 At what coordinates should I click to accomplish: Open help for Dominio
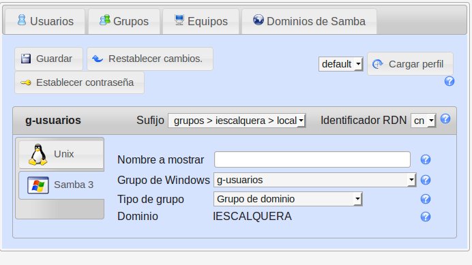pos(426,217)
